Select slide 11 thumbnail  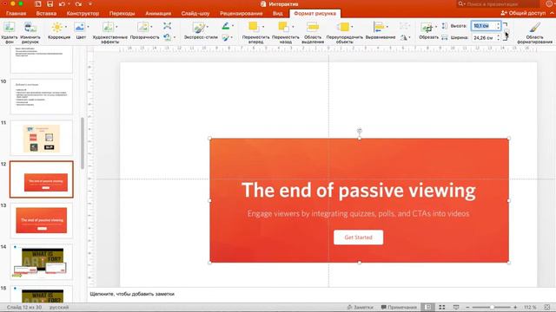tap(42, 138)
